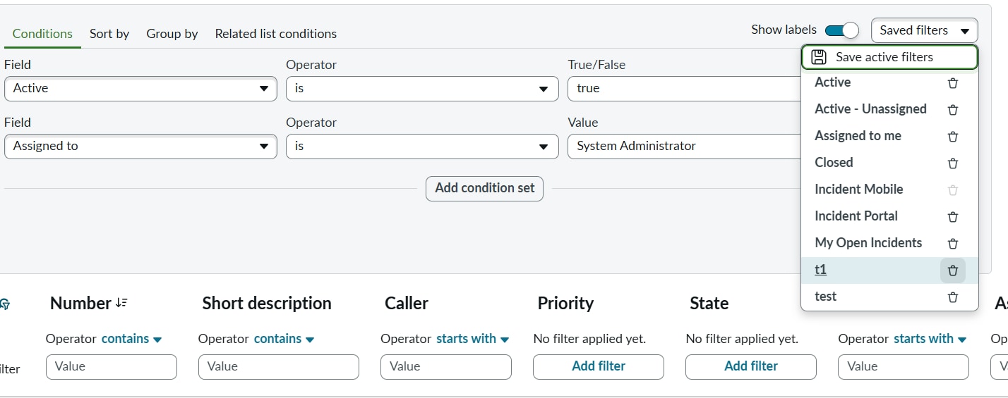Click the Add condition set button

tap(484, 188)
